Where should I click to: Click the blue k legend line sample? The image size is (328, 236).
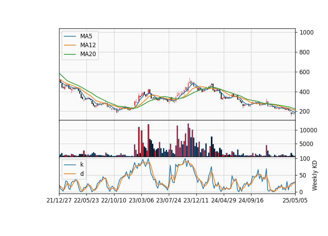tap(70, 165)
